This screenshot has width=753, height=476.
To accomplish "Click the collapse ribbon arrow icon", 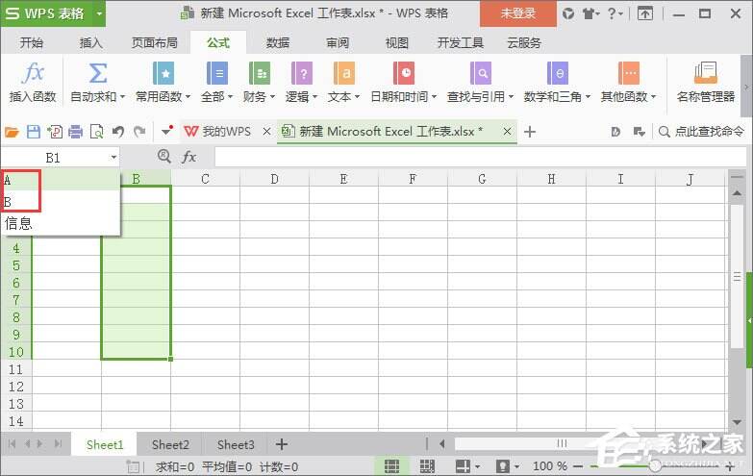I will (x=645, y=13).
